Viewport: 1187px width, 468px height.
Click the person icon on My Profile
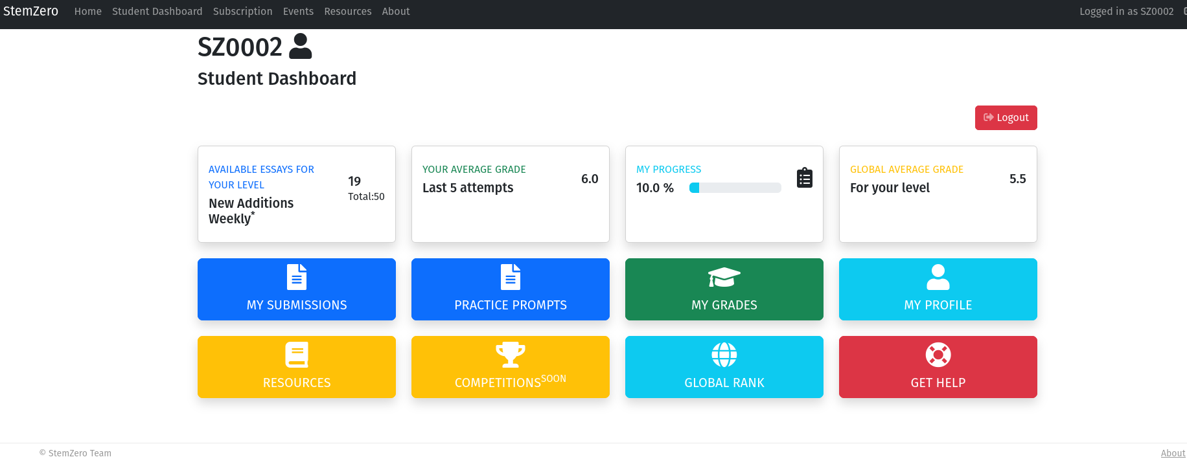pos(938,277)
